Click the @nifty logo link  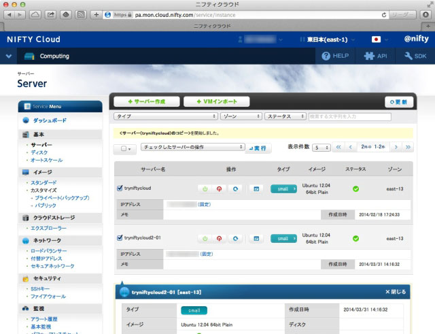pos(416,39)
